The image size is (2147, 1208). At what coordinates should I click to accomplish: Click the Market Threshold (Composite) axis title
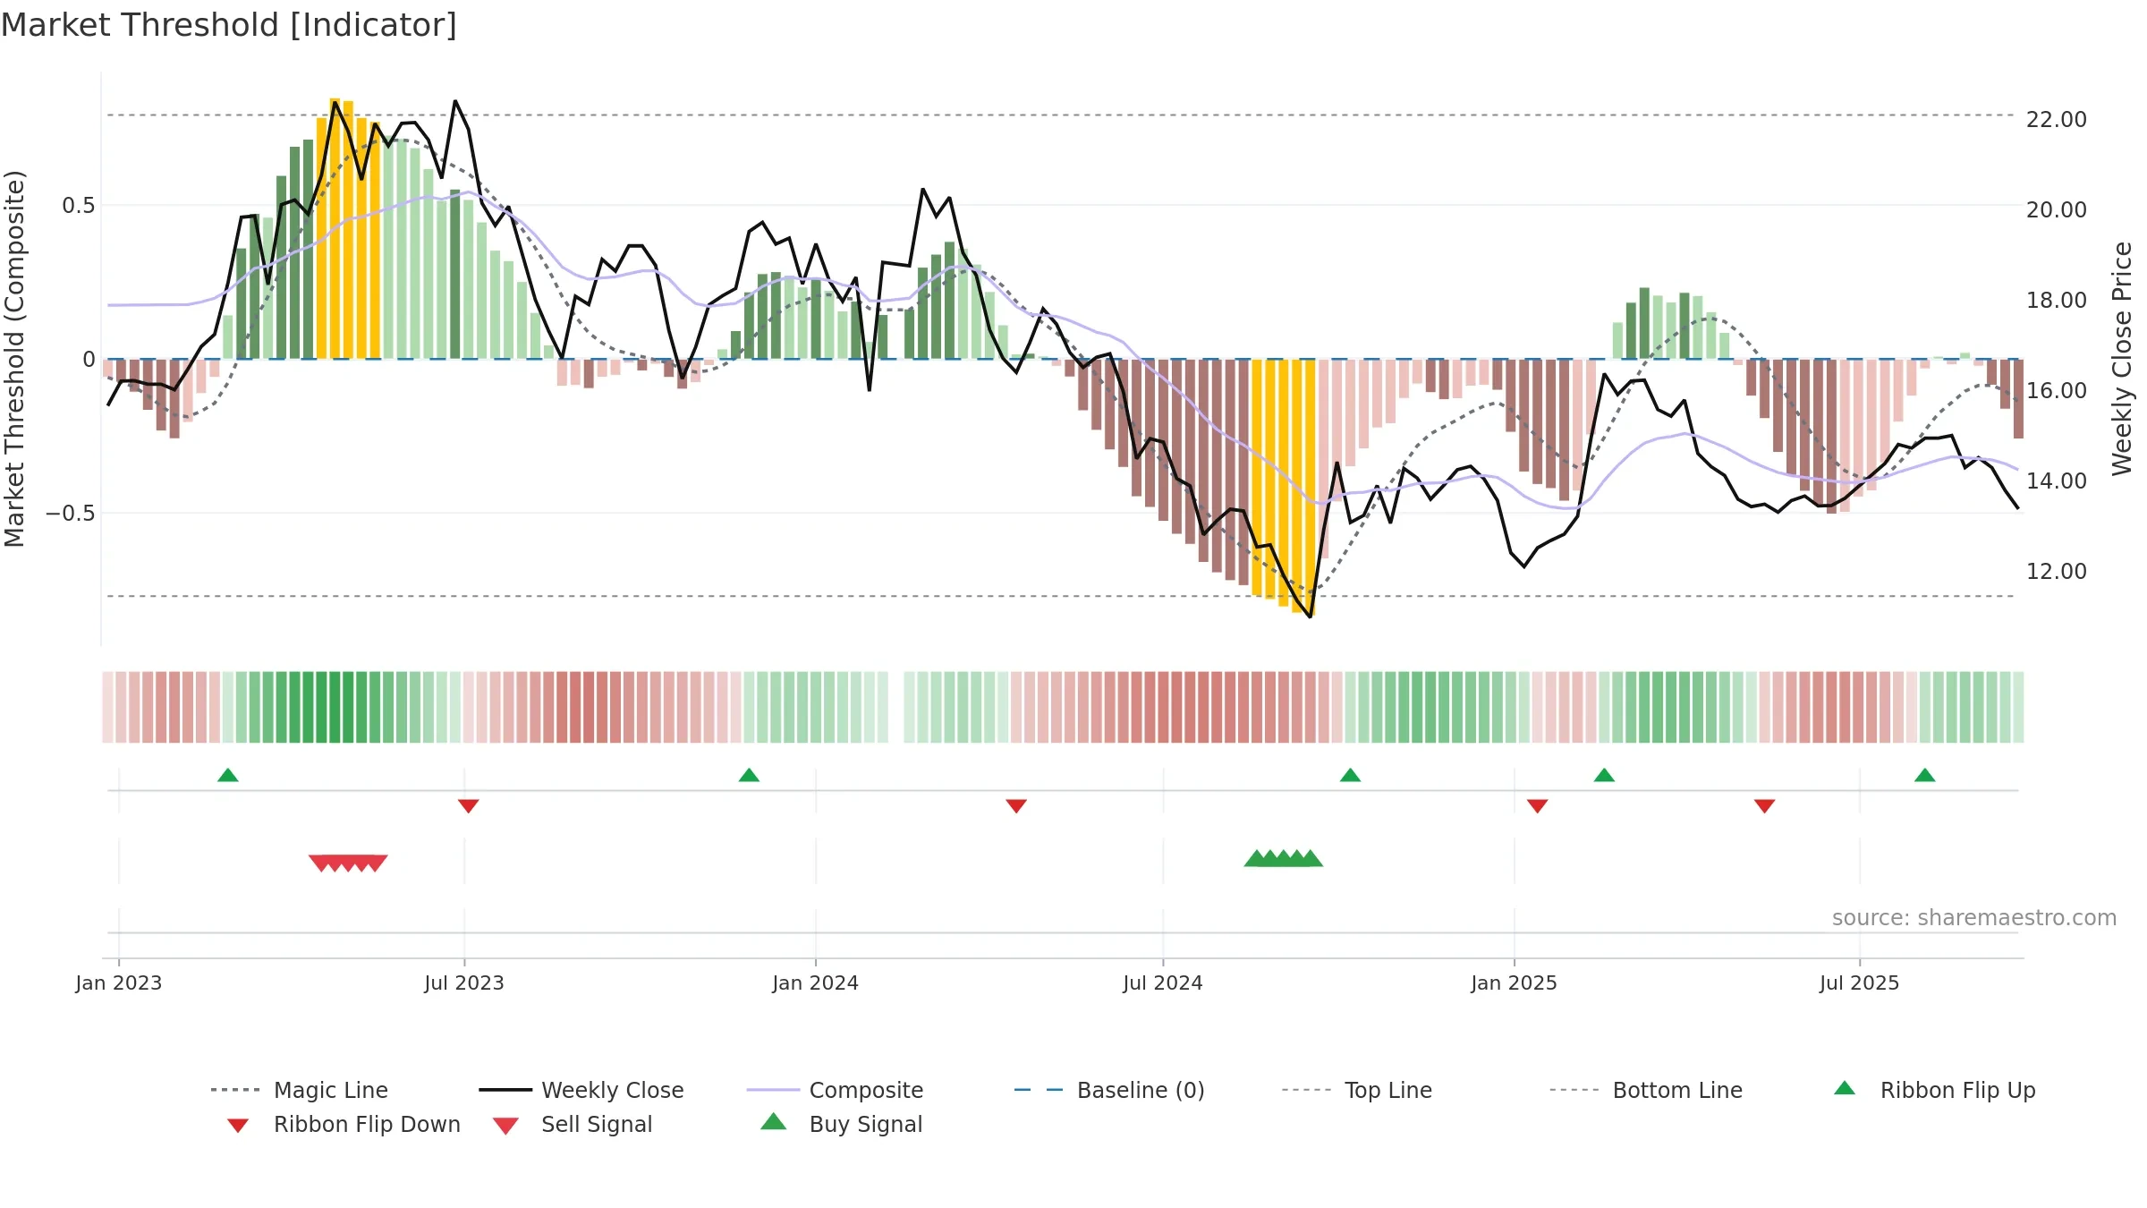click(x=14, y=359)
